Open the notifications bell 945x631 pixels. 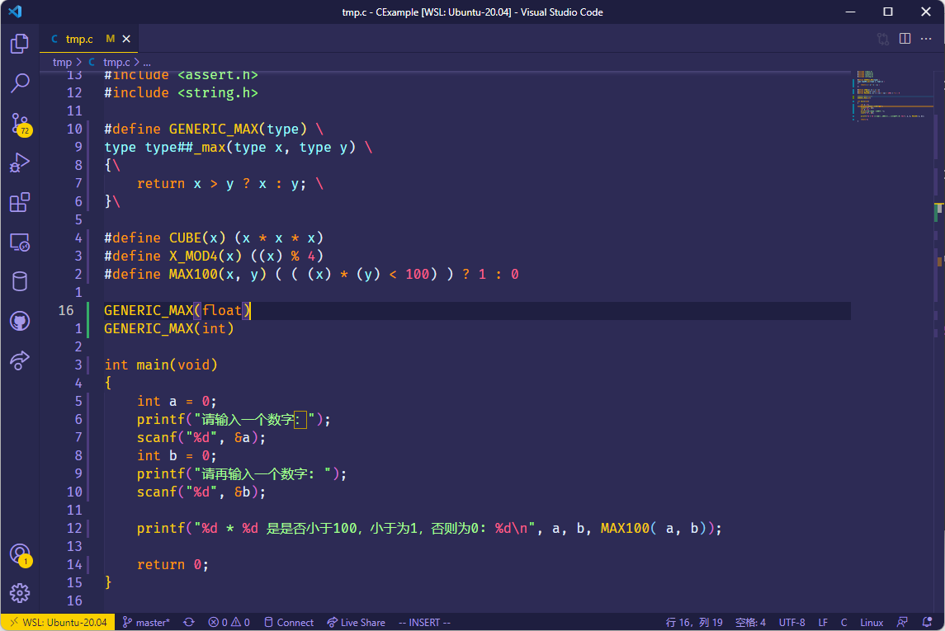point(926,622)
